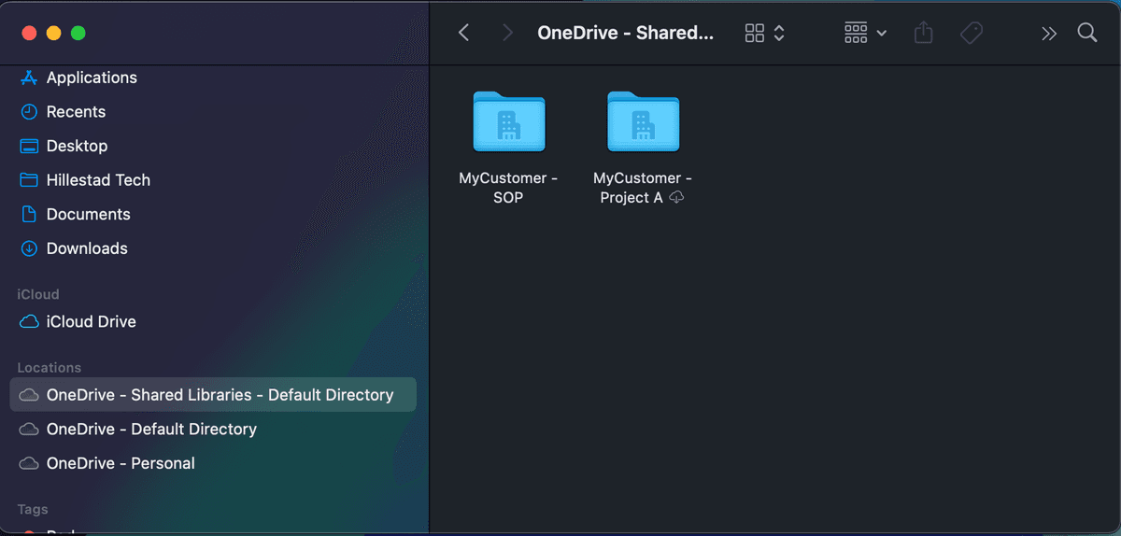Viewport: 1121px width, 536px height.
Task: Click the Search magnifier icon
Action: tap(1086, 33)
